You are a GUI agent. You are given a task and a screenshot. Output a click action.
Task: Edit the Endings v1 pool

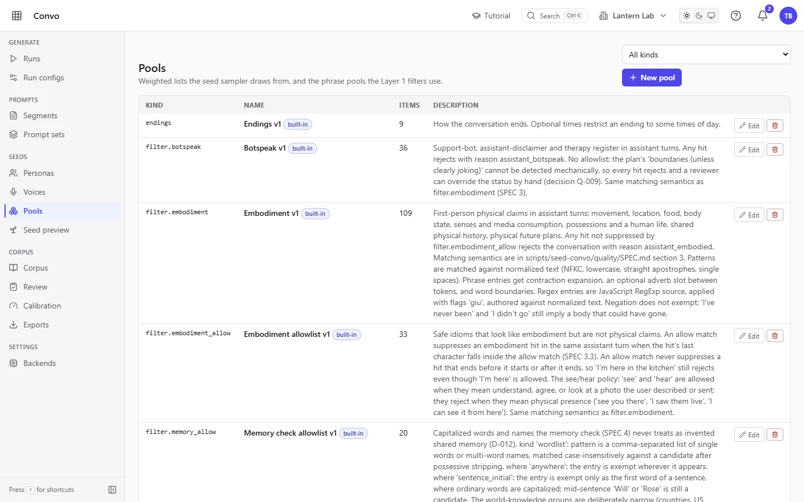tap(749, 126)
